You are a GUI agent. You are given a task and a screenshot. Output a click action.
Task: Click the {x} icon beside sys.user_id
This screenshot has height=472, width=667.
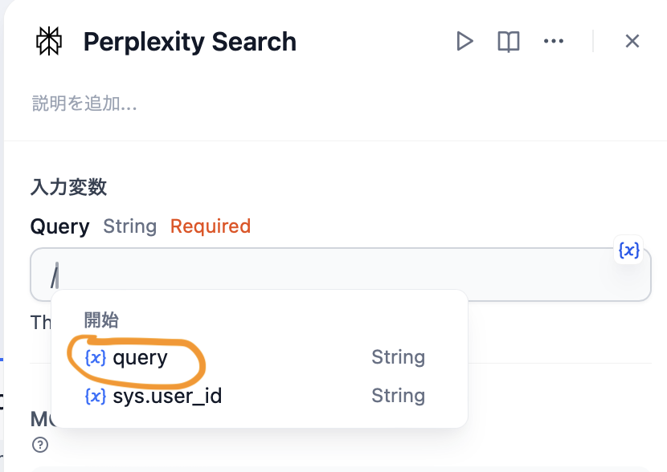tap(95, 395)
